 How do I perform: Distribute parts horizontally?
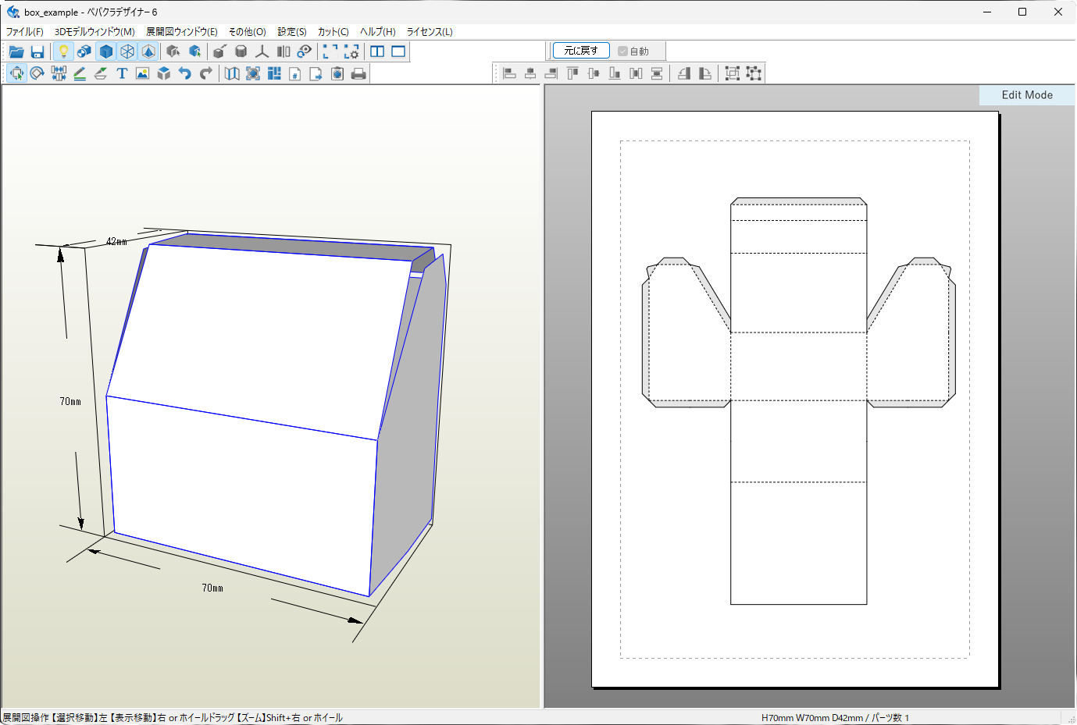tap(636, 73)
